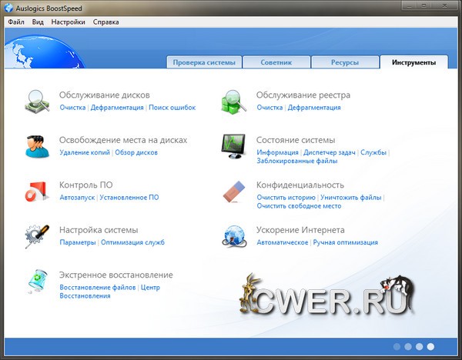Switch to the Проверка системы tab
Screen dimensions: 462x360
pyautogui.click(x=204, y=62)
